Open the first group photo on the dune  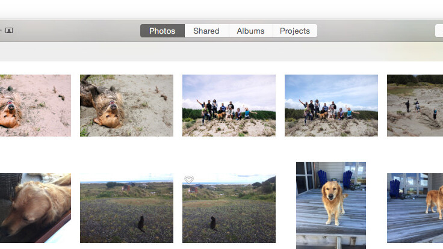[229, 105]
